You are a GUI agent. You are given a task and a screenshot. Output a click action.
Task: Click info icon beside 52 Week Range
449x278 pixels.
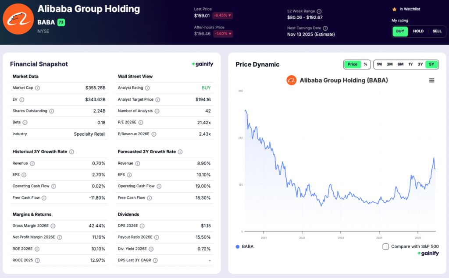coord(319,11)
